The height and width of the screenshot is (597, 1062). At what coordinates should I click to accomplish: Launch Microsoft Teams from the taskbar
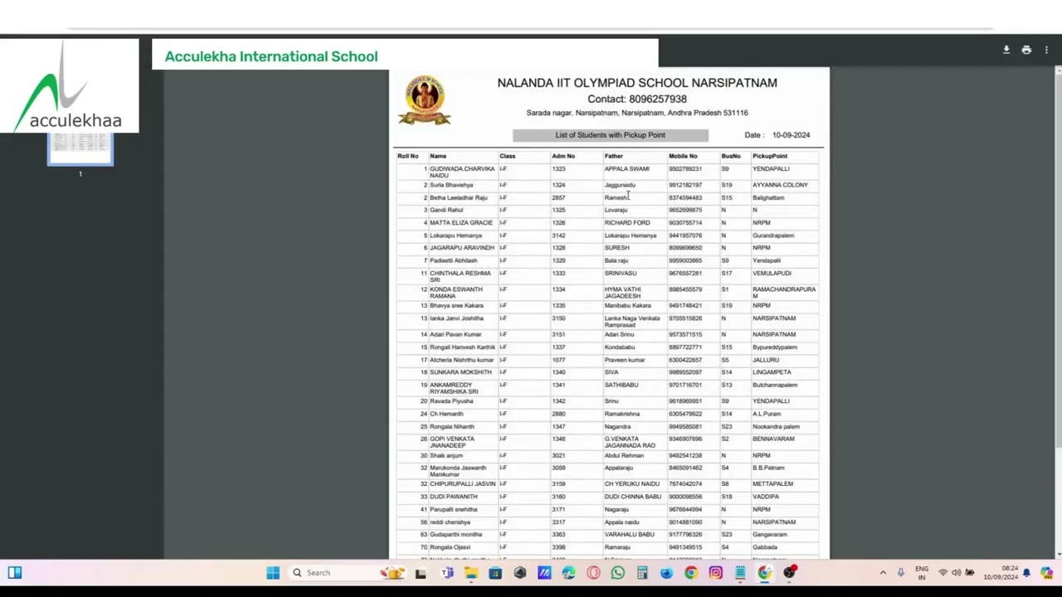447,572
